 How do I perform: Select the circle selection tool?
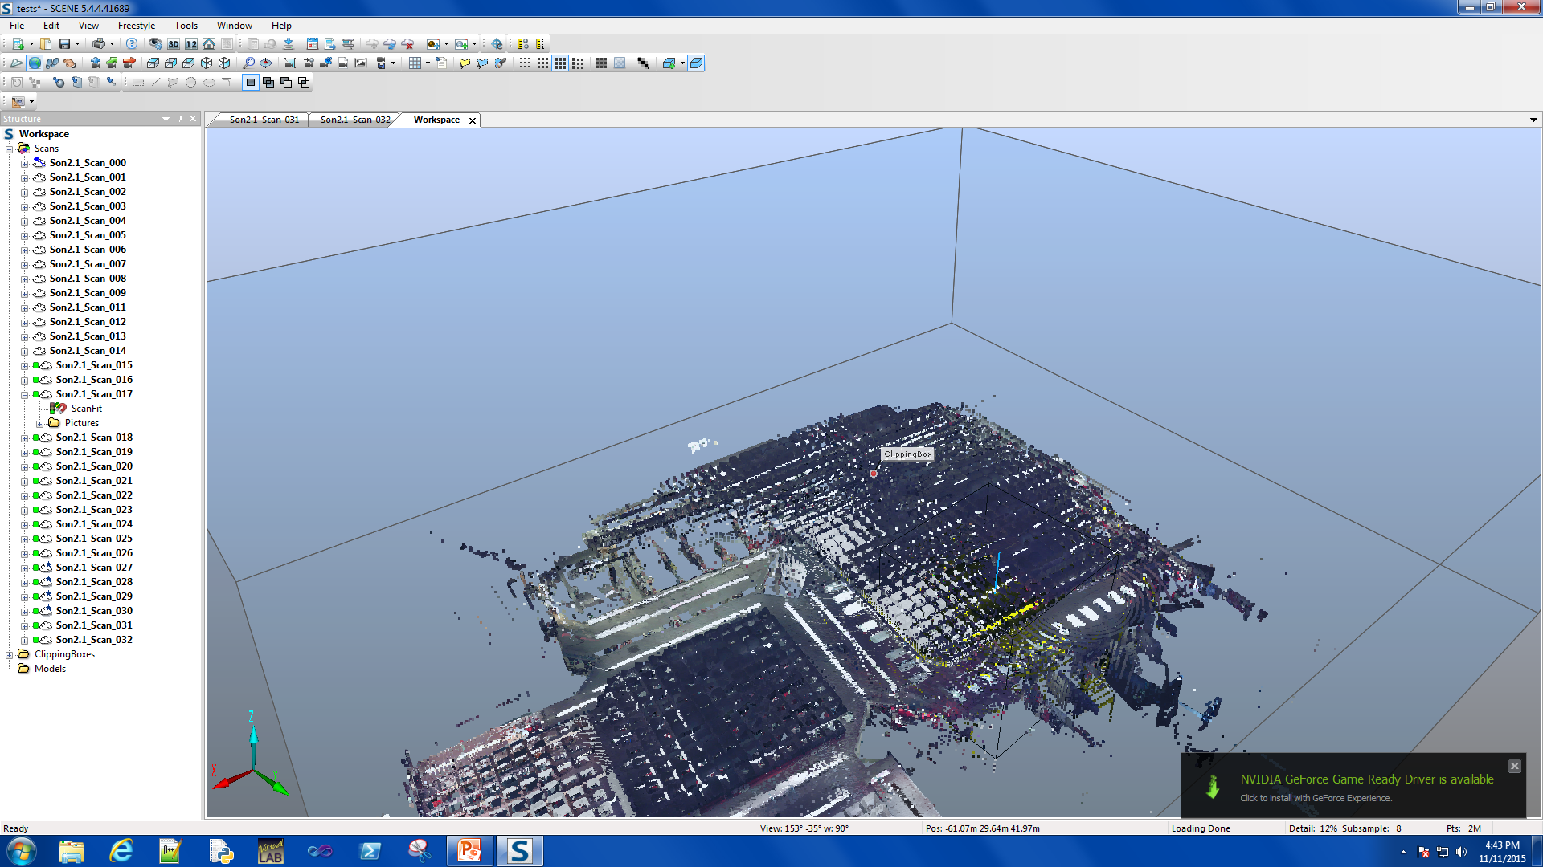[191, 83]
